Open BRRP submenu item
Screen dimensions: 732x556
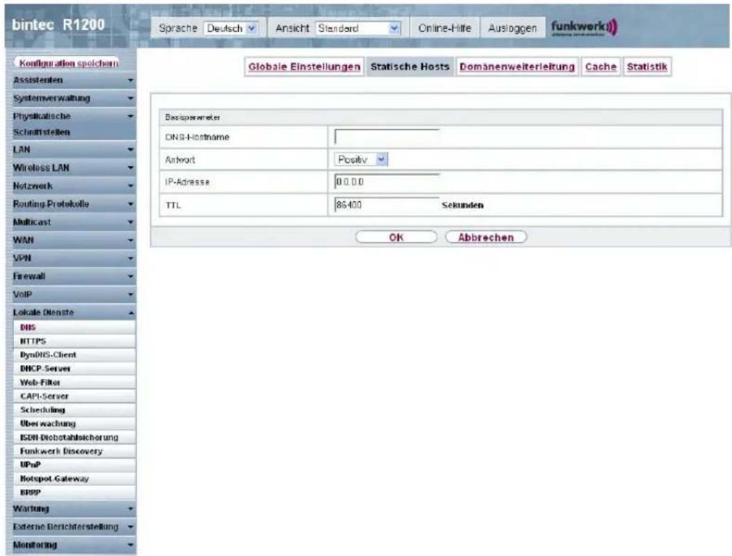click(x=75, y=492)
